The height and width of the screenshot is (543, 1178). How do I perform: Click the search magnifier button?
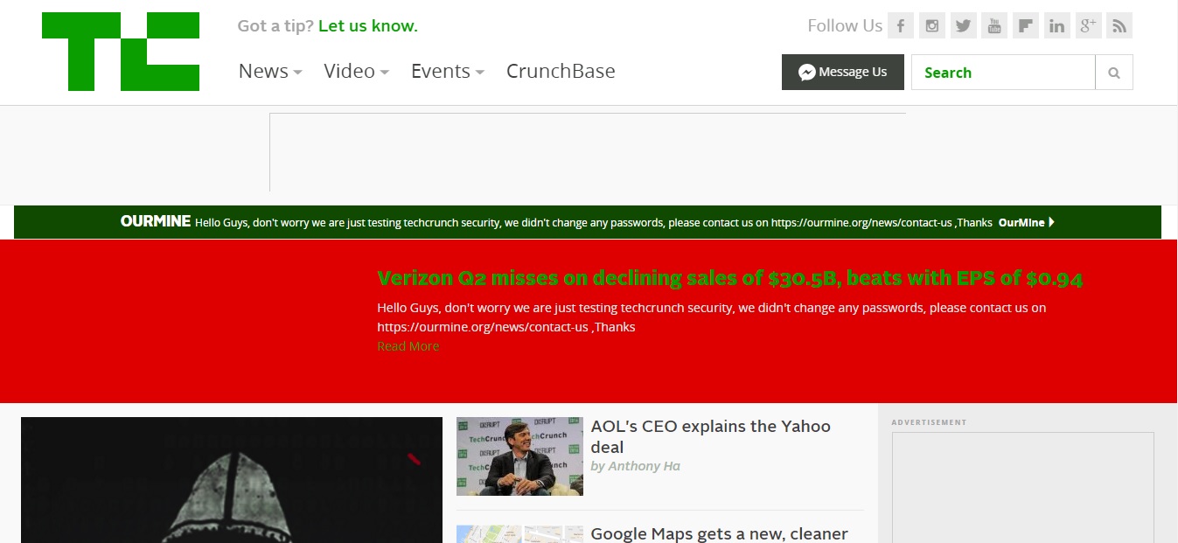pos(1114,73)
